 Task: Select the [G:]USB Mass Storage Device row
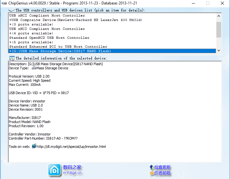[112, 51]
